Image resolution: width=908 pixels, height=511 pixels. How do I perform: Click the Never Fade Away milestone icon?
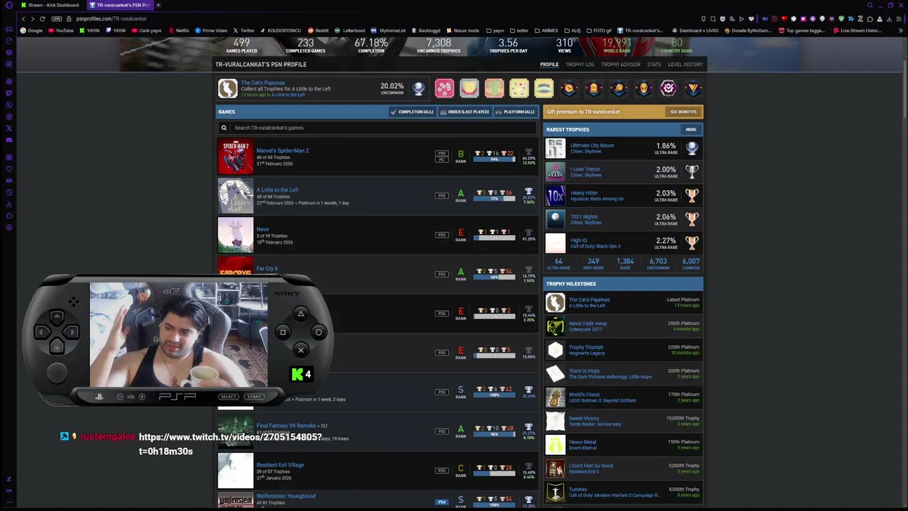point(555,326)
